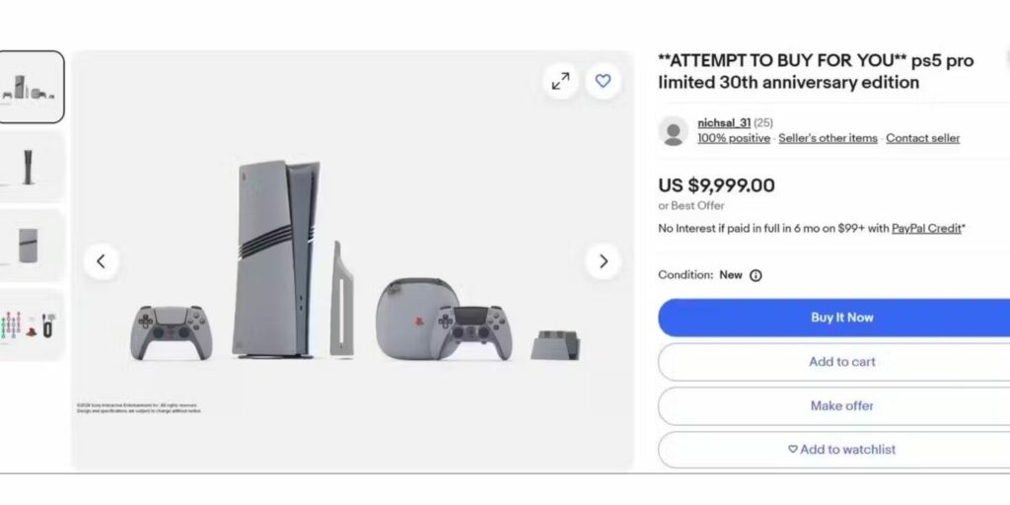The image size is (1010, 505).
Task: Open the PayPal Credit link
Action: [x=926, y=229]
